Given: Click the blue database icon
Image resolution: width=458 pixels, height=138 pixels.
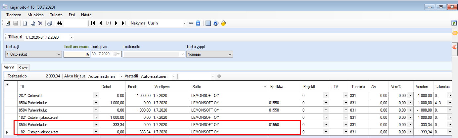Looking at the screenshot, I should 198,23.
